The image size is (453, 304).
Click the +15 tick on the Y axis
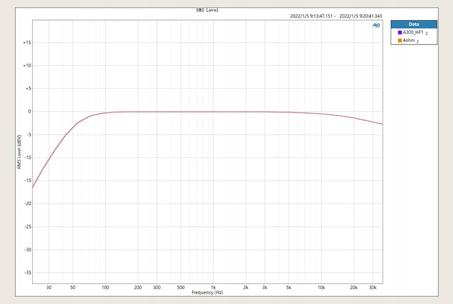click(x=27, y=43)
